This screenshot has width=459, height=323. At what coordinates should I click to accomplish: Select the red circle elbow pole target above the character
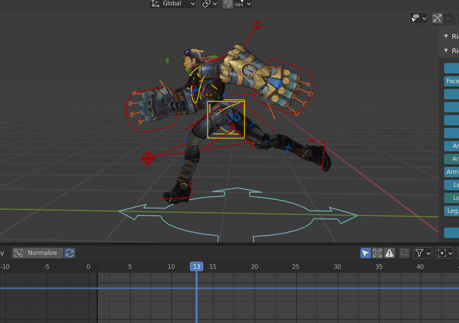(257, 25)
